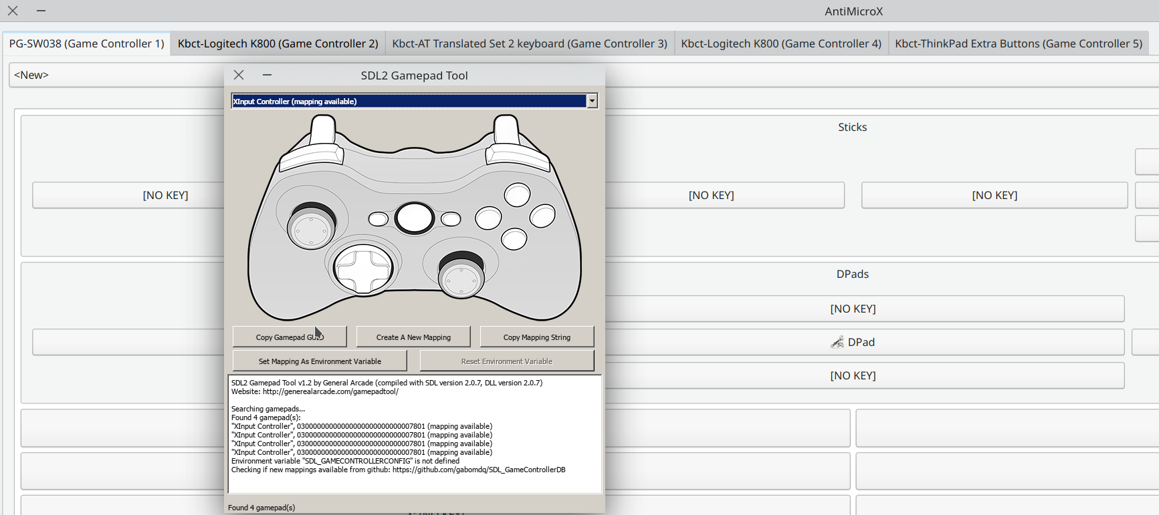Click the controller's right analog stick
Viewport: 1159px width, 515px height.
point(461,275)
